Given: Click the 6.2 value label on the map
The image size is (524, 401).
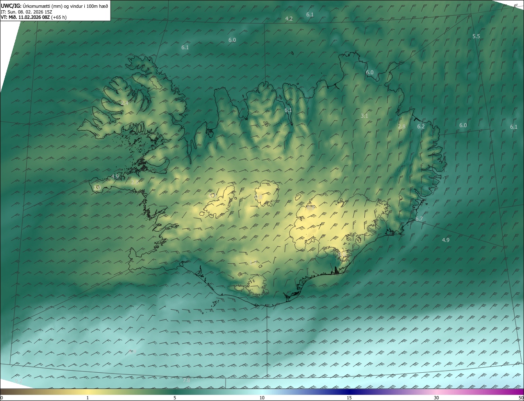Looking at the screenshot, I should tap(421, 127).
